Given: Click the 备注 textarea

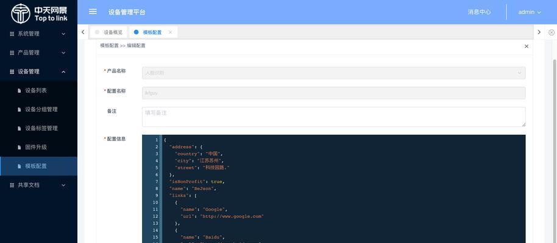Looking at the screenshot, I should (333, 117).
